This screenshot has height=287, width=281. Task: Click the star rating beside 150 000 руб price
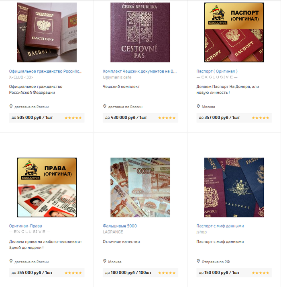[261, 273]
